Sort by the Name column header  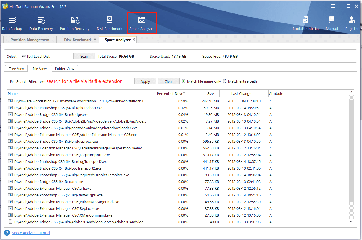coord(77,93)
